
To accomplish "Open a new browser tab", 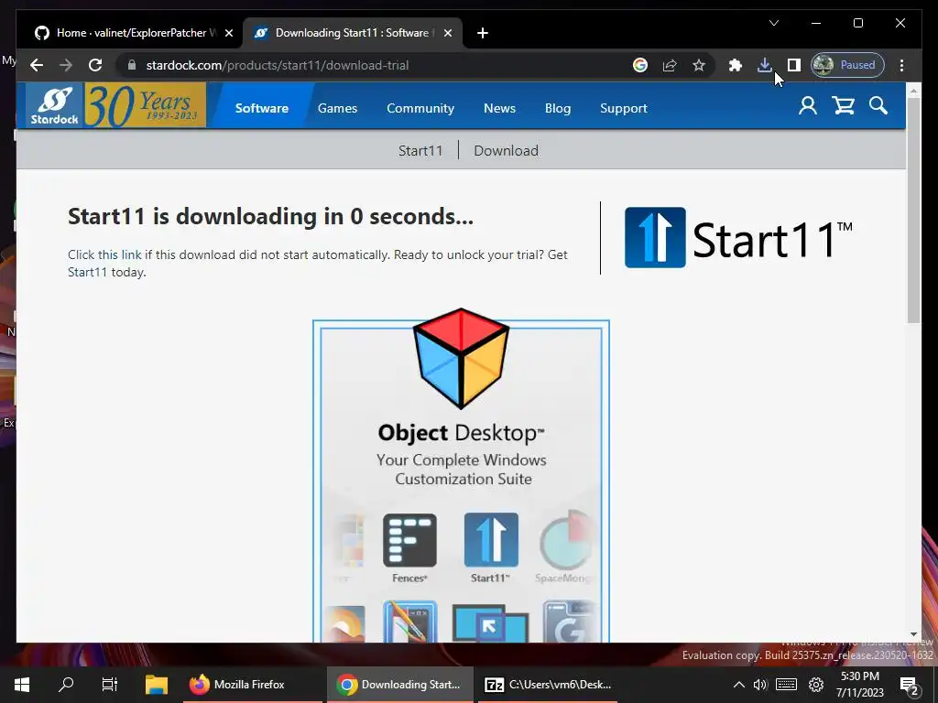I will (483, 33).
